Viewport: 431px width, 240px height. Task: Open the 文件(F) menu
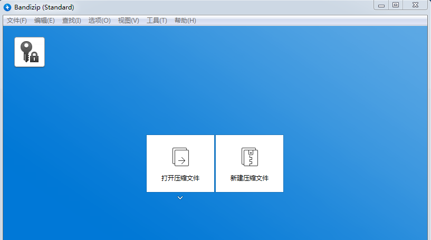point(17,21)
